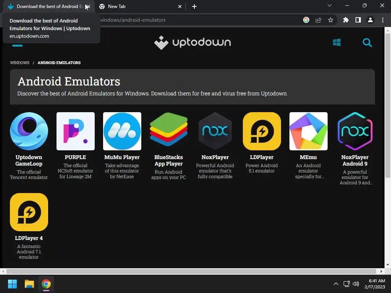Open the NoxPlayer Android 9 icon
The image size is (391, 293).
tap(355, 131)
